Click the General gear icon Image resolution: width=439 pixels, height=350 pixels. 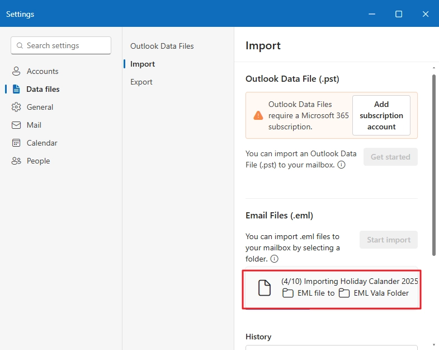click(16, 107)
